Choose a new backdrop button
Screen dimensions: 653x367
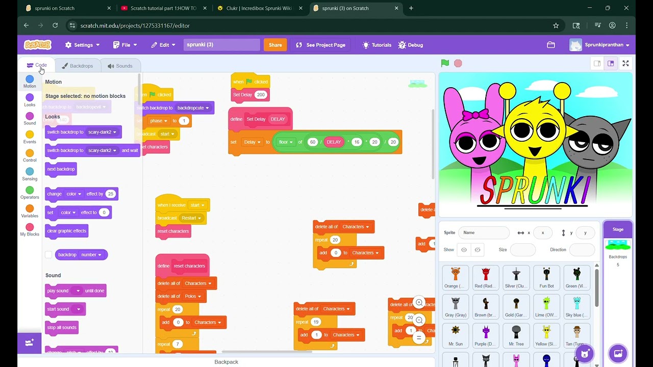click(x=618, y=353)
